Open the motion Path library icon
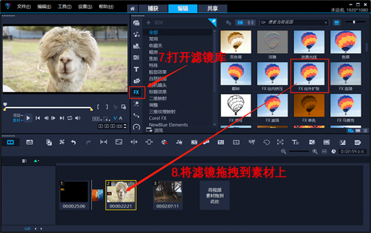 pos(136,116)
